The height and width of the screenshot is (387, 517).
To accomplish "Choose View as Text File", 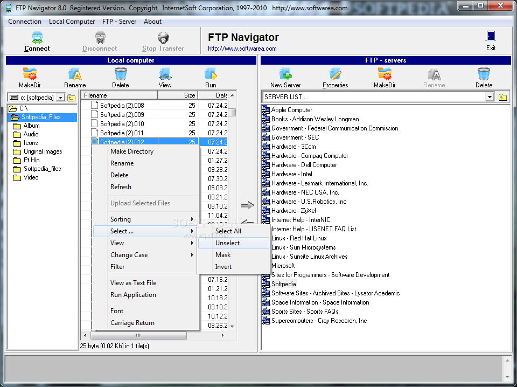I will tap(146, 283).
